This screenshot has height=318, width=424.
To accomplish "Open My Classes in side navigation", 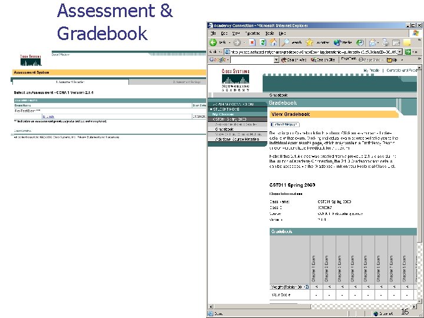I will [223, 114].
